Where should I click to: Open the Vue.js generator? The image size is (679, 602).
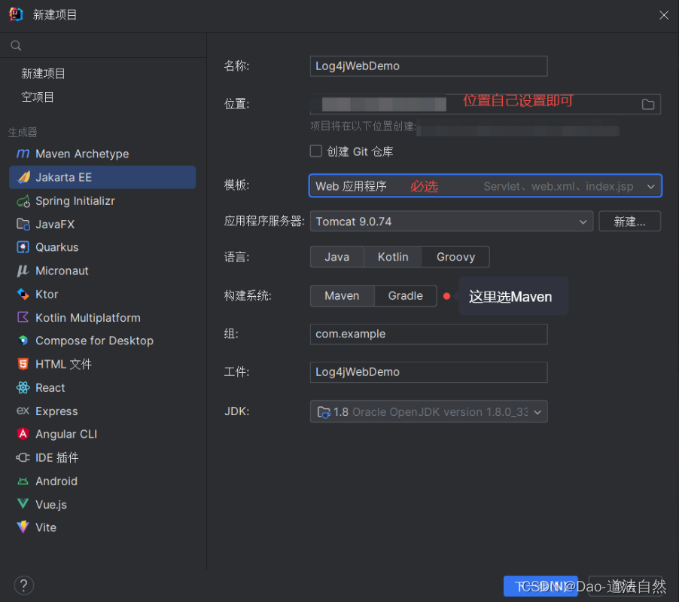tap(53, 504)
